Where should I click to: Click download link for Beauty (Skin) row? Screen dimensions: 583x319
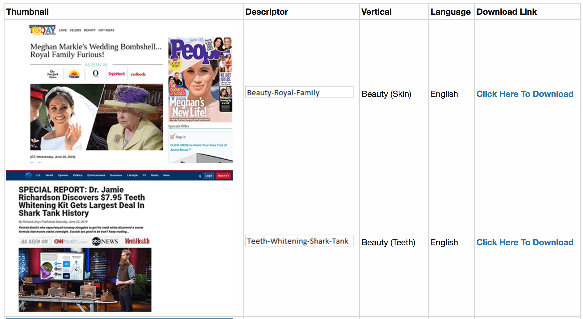point(525,94)
